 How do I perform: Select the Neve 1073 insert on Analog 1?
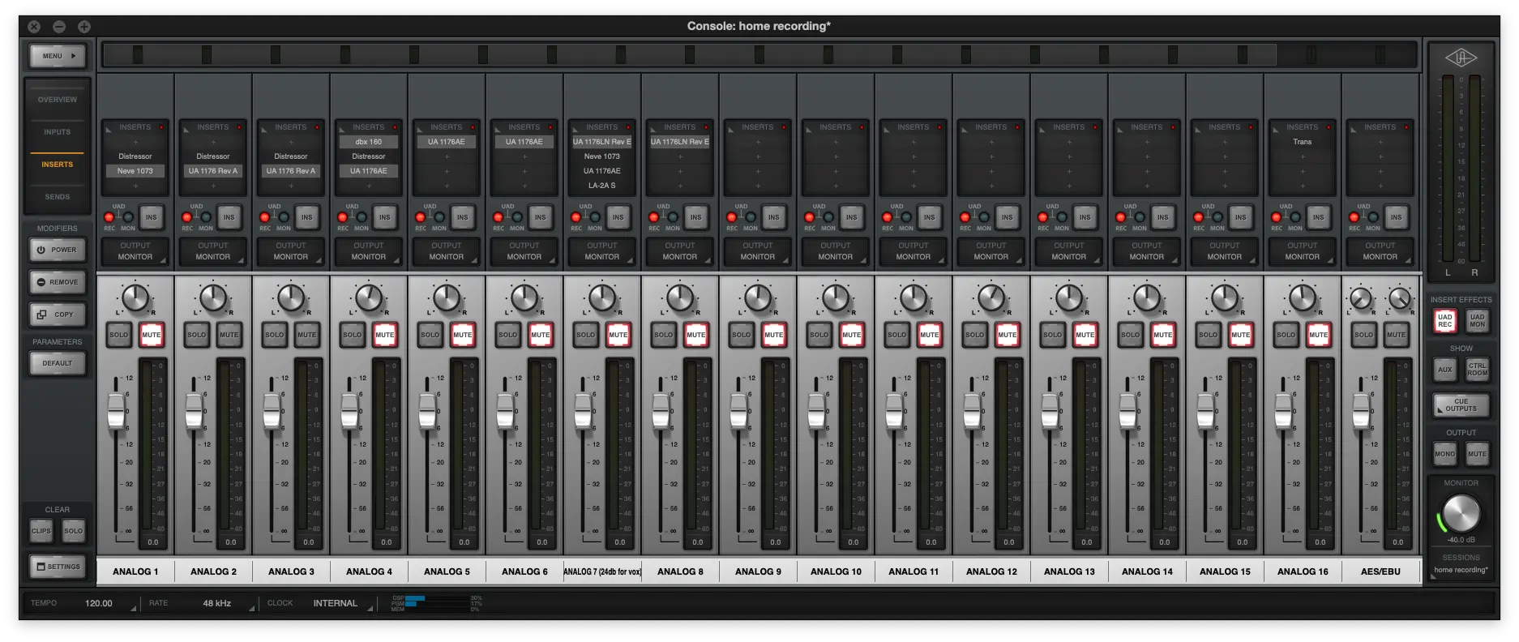click(135, 171)
